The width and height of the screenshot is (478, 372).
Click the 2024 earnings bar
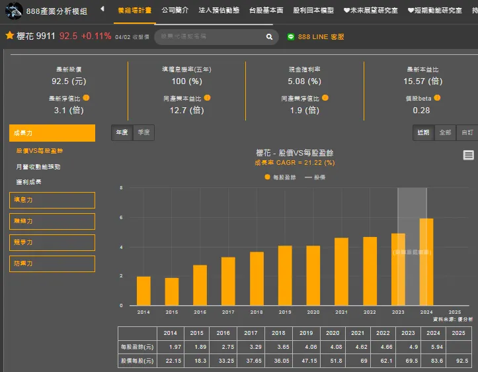click(x=426, y=262)
